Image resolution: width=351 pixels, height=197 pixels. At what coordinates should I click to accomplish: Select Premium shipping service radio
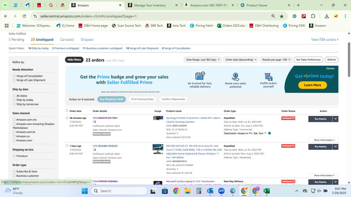(14, 156)
